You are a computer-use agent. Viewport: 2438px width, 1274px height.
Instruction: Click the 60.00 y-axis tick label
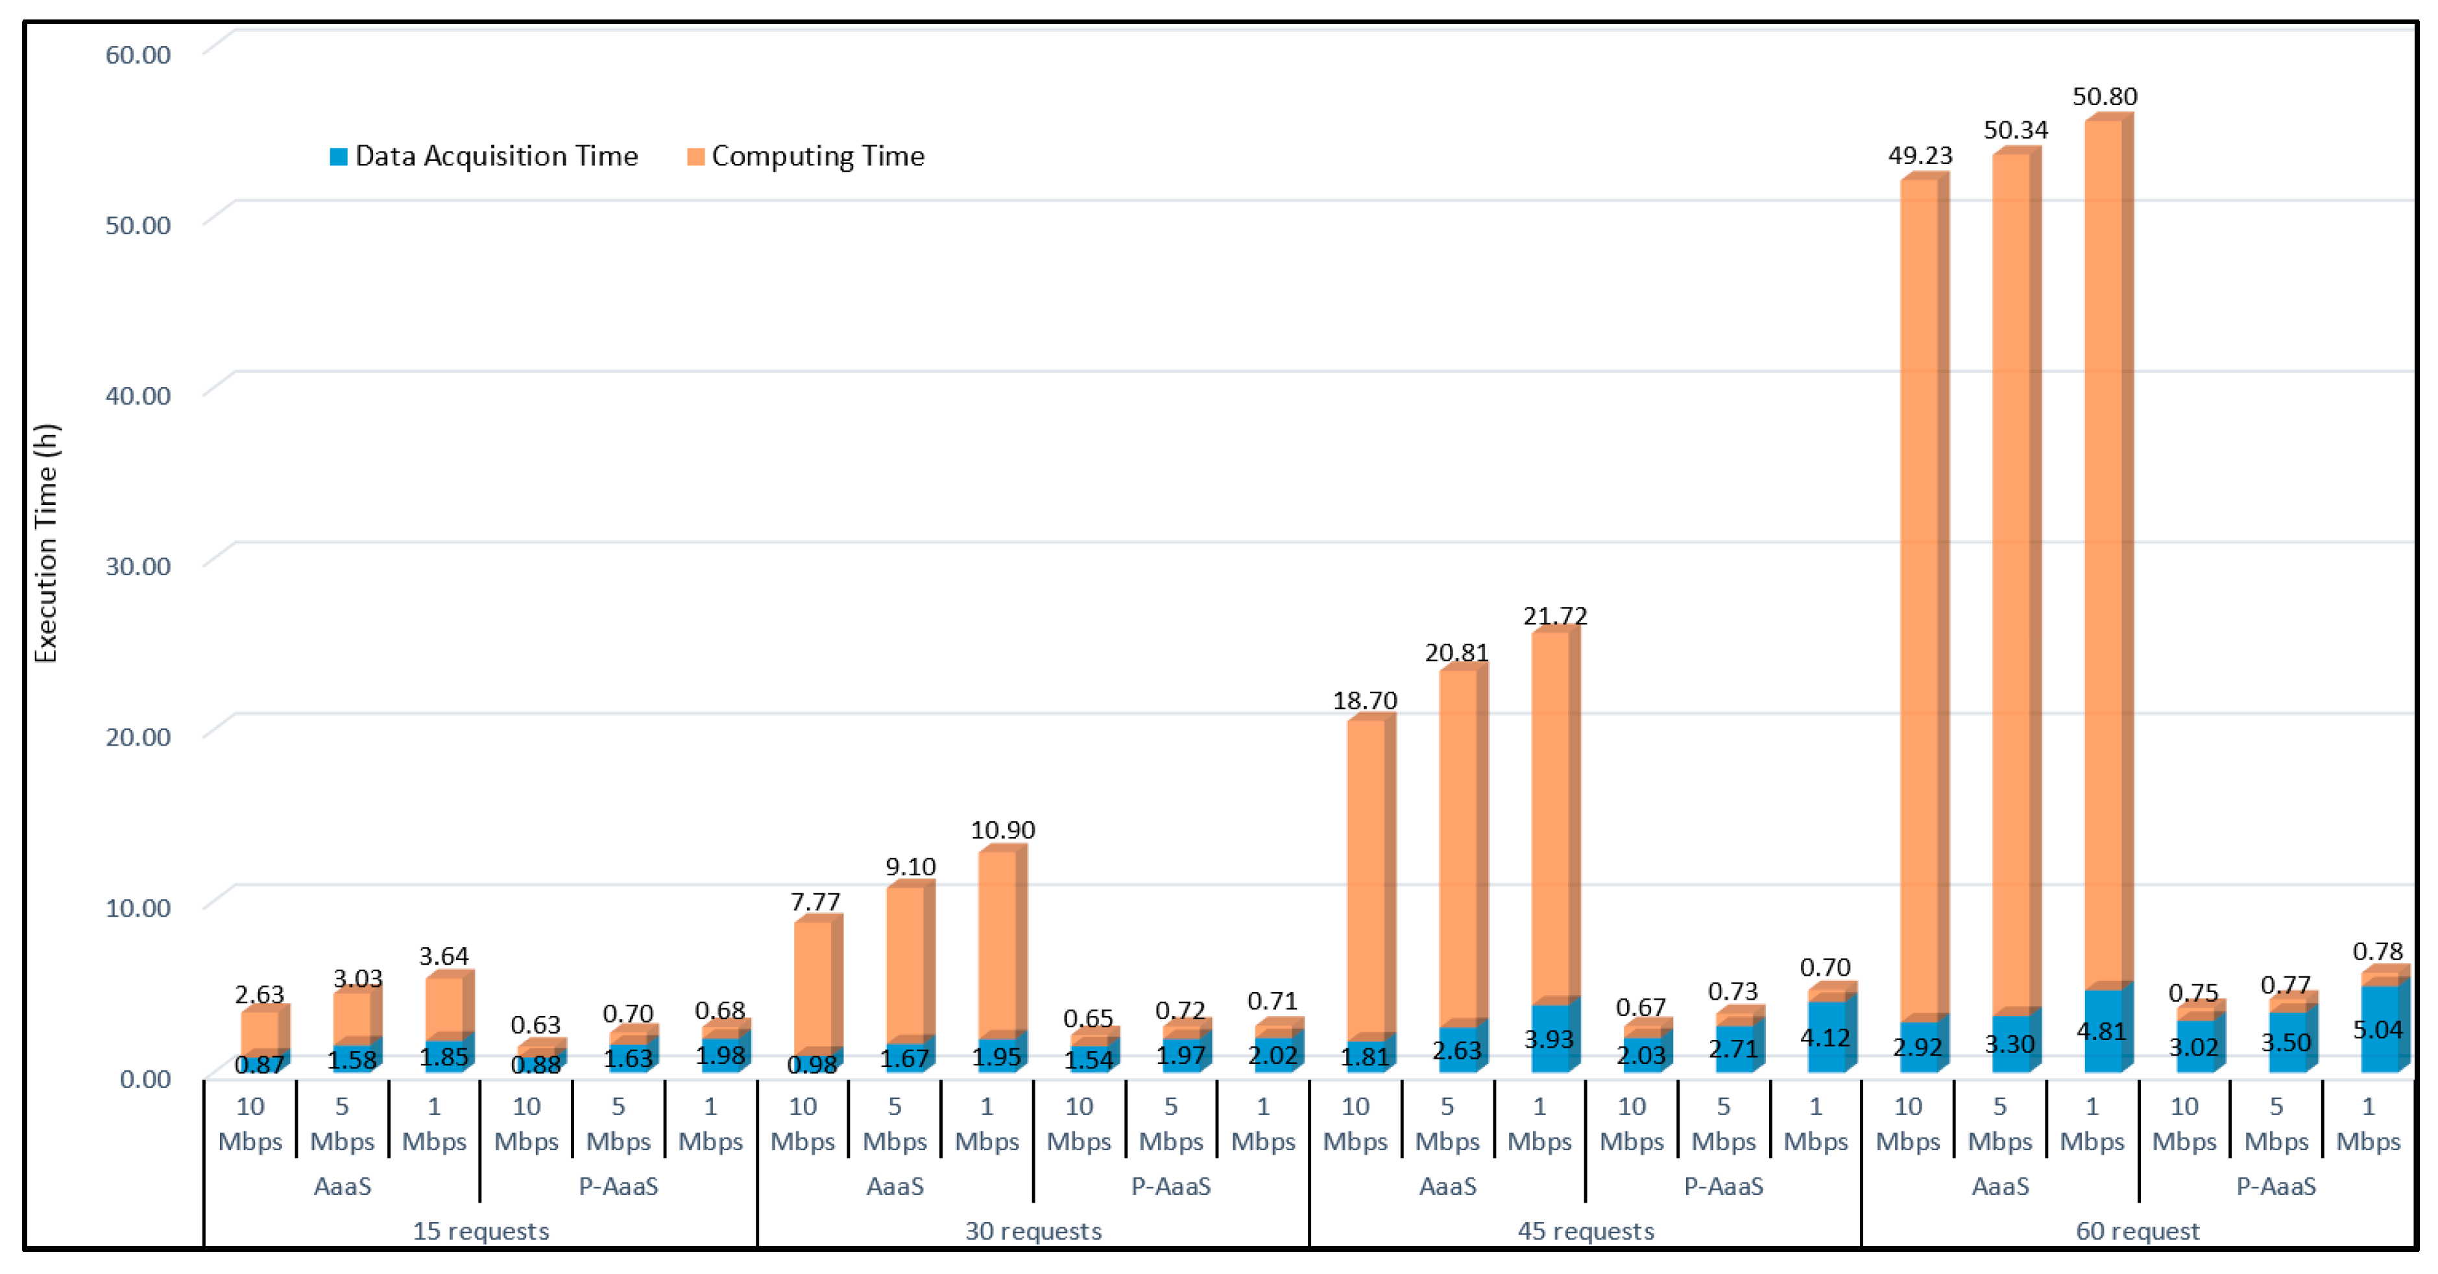(x=138, y=55)
